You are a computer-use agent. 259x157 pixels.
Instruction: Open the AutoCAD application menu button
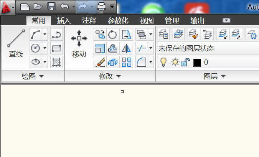pos(8,7)
